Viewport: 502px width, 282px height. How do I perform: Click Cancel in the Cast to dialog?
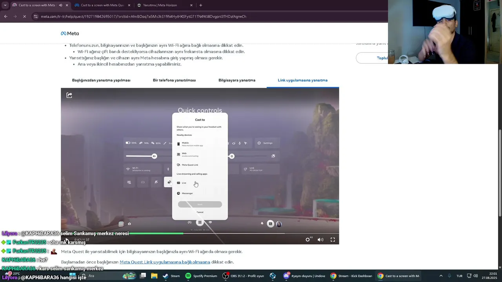(200, 212)
